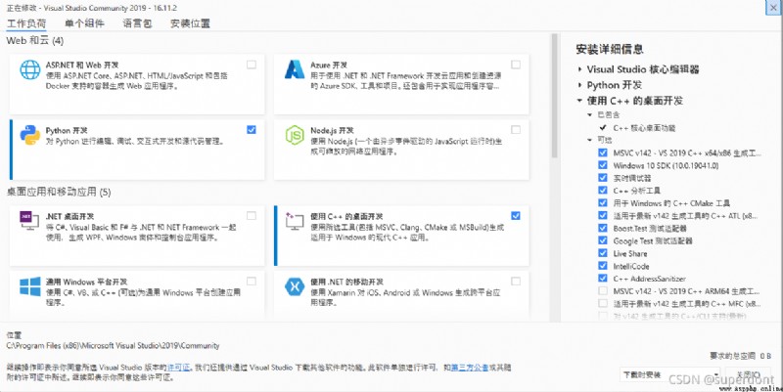Viewport: 783px width, 392px height.
Task: Check the Node.js 开发 workload checkbox
Action: [516, 130]
